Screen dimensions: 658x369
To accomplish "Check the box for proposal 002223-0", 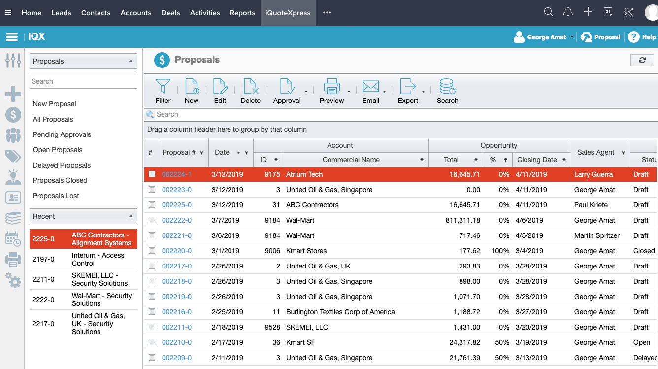I will coord(152,190).
